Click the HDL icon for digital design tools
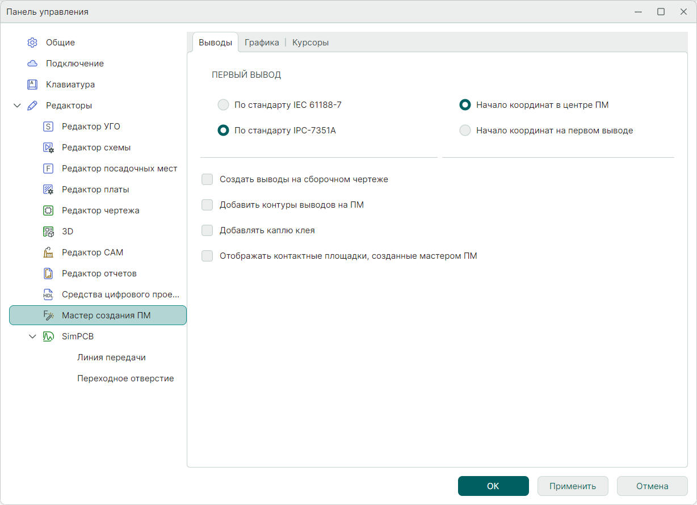The width and height of the screenshot is (697, 505). pos(48,294)
